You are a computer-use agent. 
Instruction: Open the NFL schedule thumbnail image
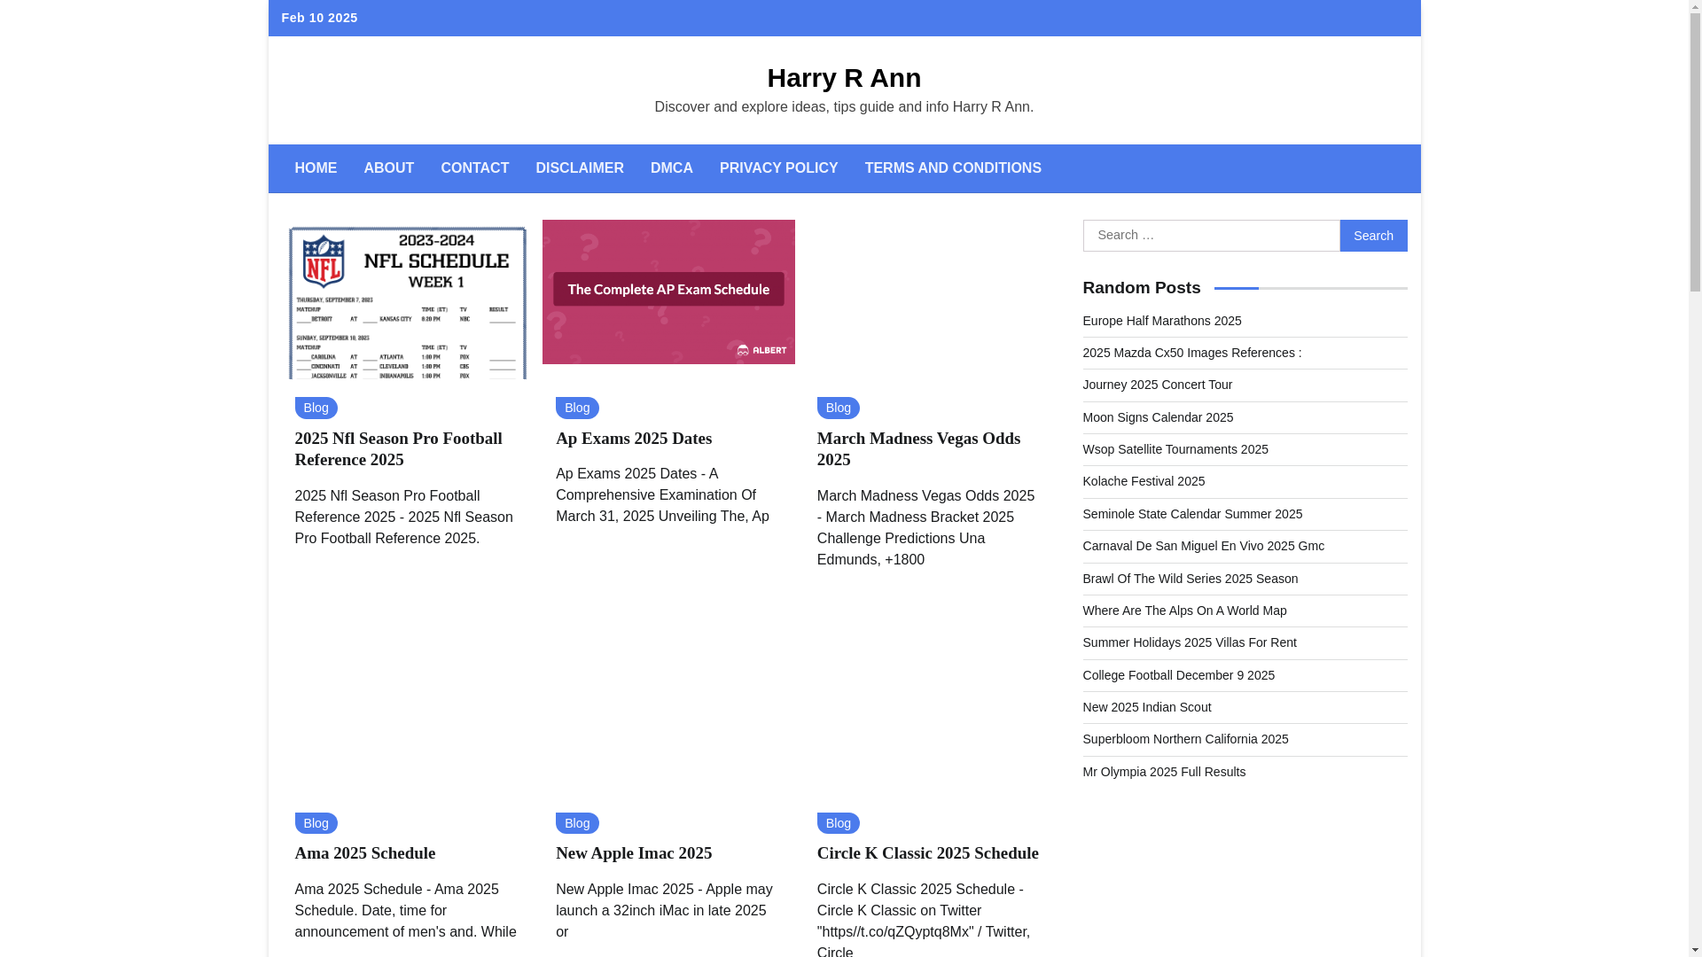point(407,300)
